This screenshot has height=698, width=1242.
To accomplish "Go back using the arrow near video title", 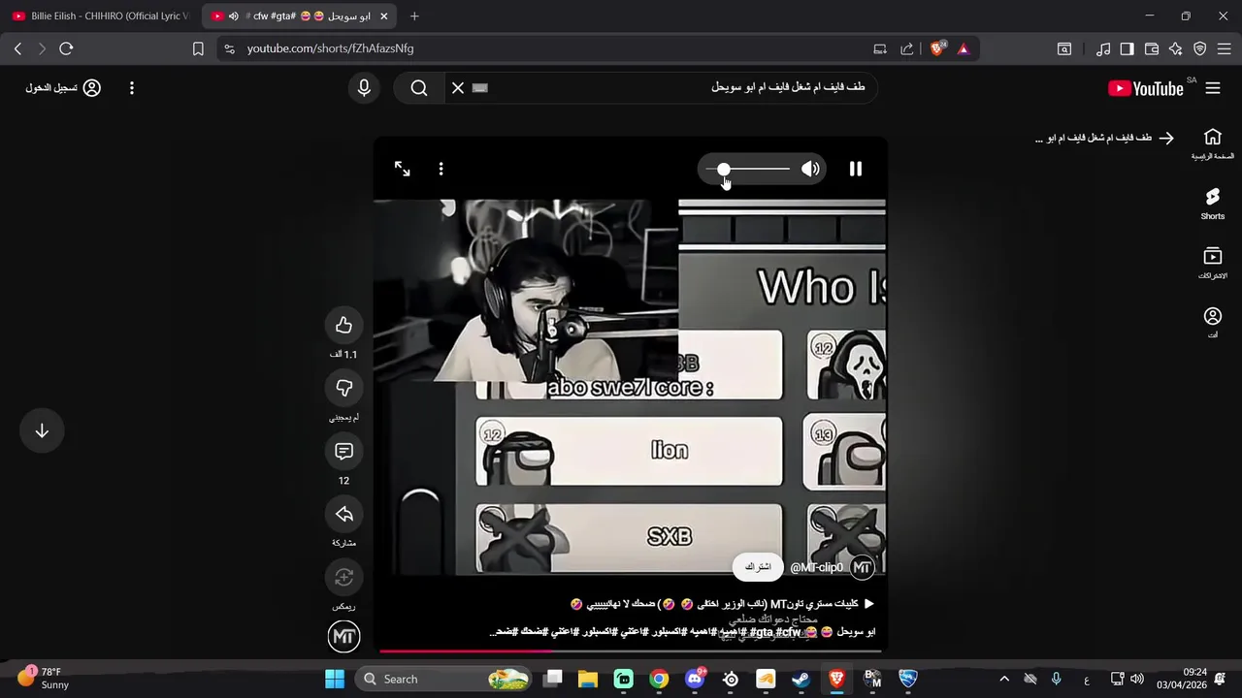I will tap(1166, 139).
